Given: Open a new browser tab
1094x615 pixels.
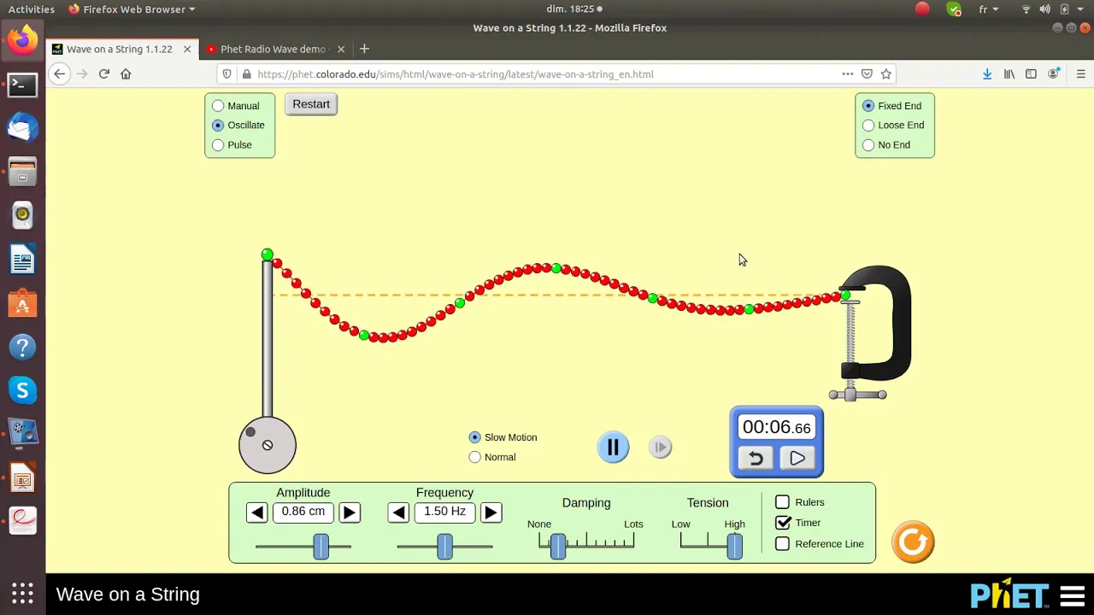Looking at the screenshot, I should pos(364,50).
